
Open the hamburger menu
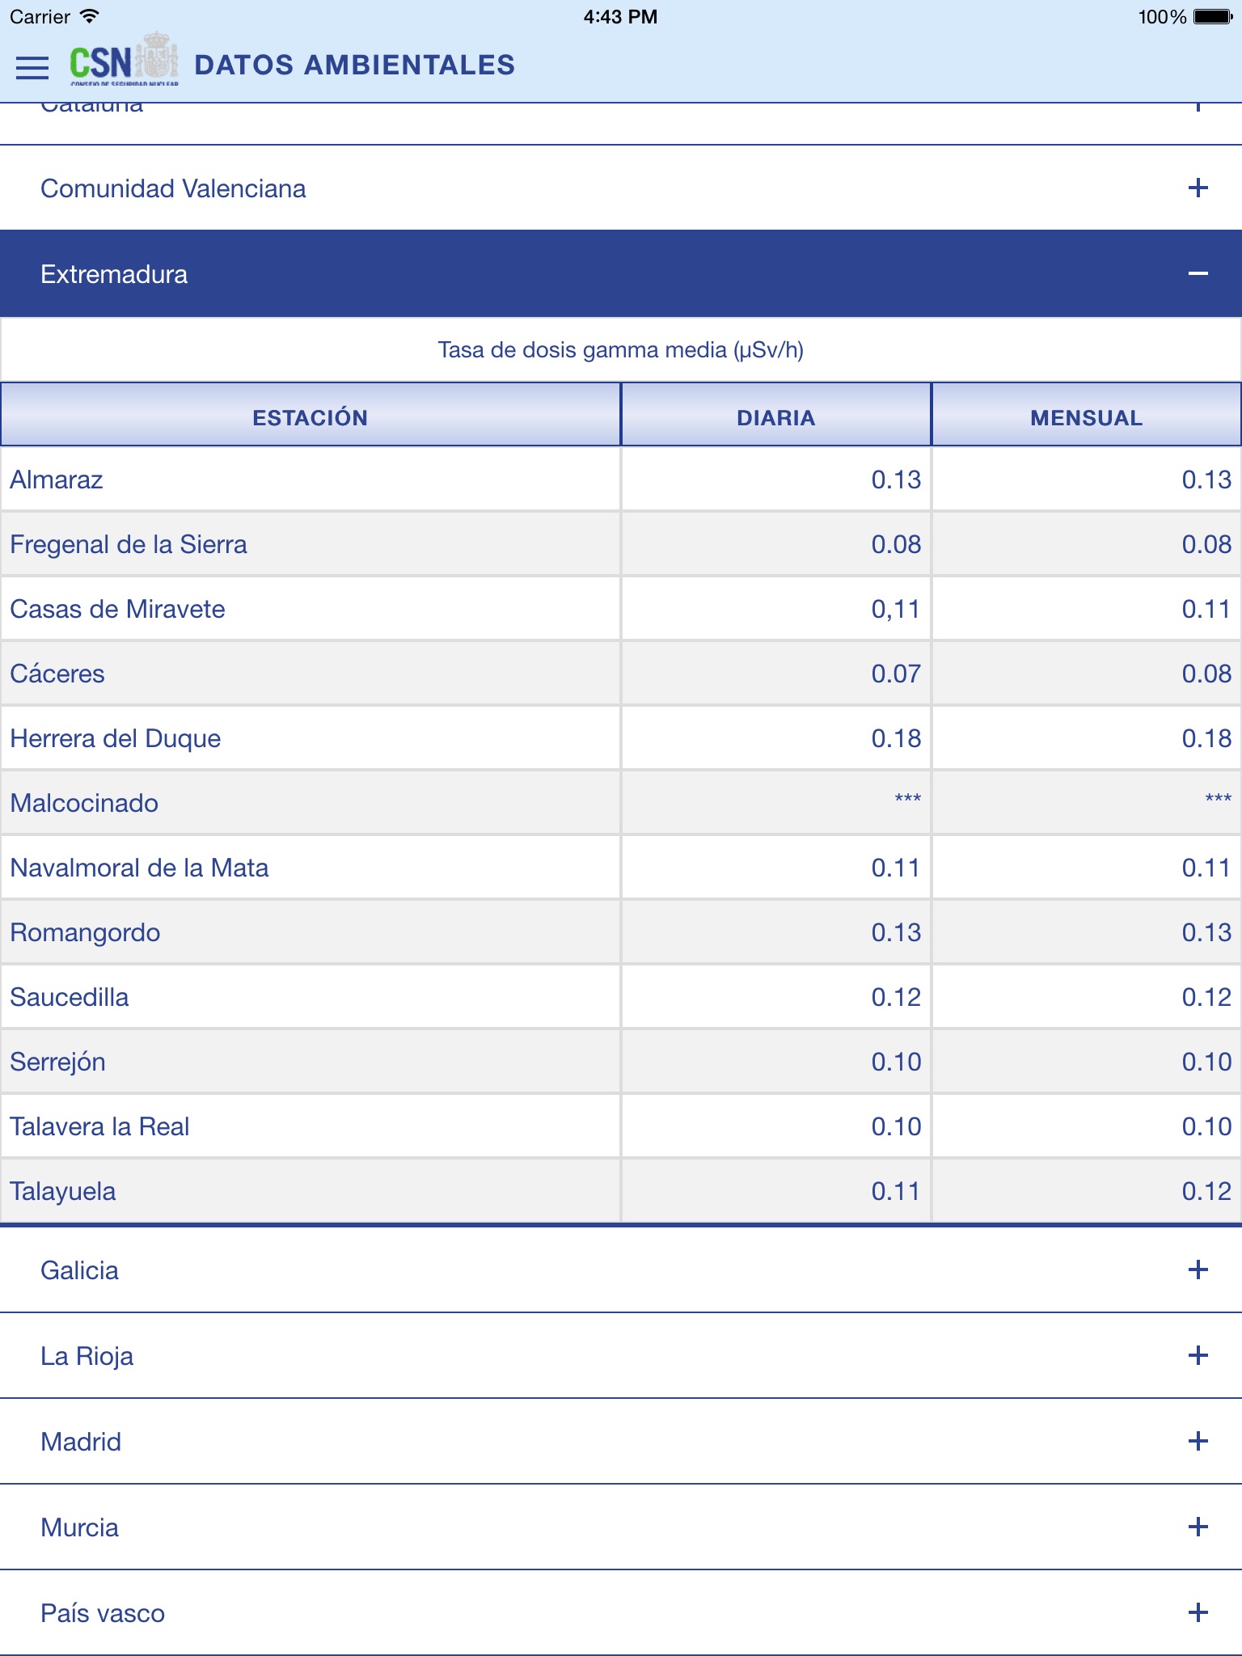tap(32, 66)
